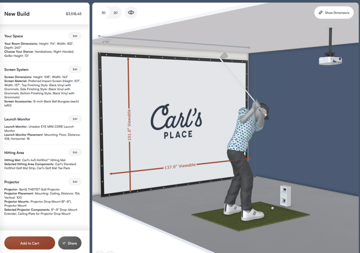
Task: Click the Your Room Dimensions text
Action: click(x=39, y=46)
